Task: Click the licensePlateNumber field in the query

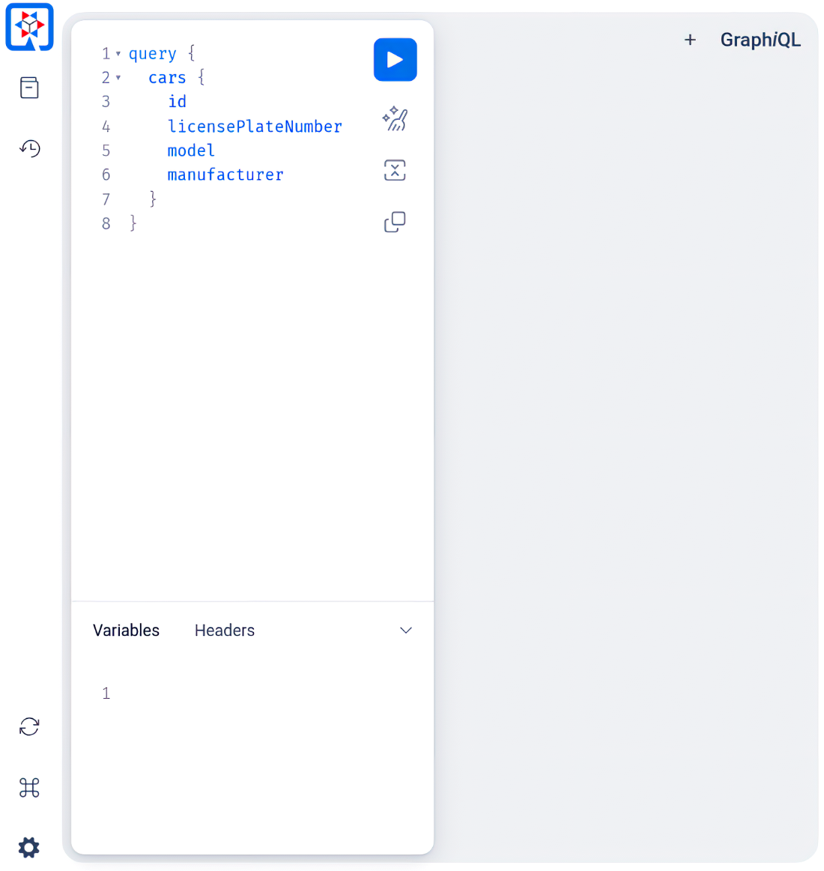Action: coord(255,126)
